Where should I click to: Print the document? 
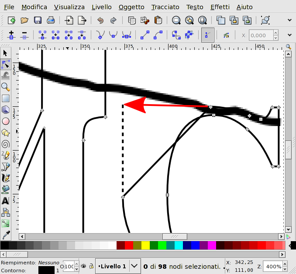(x=51, y=20)
